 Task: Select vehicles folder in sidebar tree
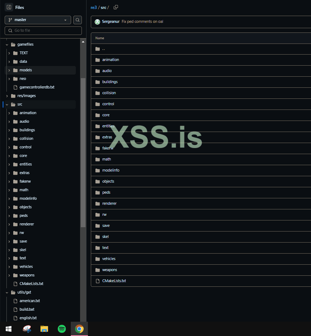click(x=26, y=267)
